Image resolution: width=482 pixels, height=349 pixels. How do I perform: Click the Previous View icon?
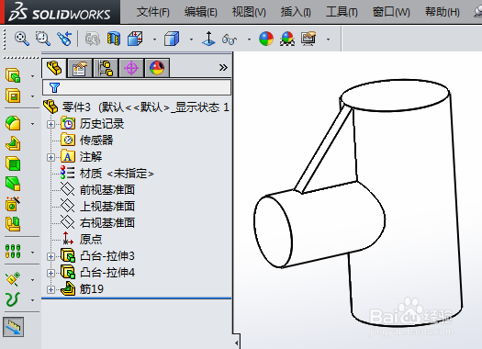[64, 39]
